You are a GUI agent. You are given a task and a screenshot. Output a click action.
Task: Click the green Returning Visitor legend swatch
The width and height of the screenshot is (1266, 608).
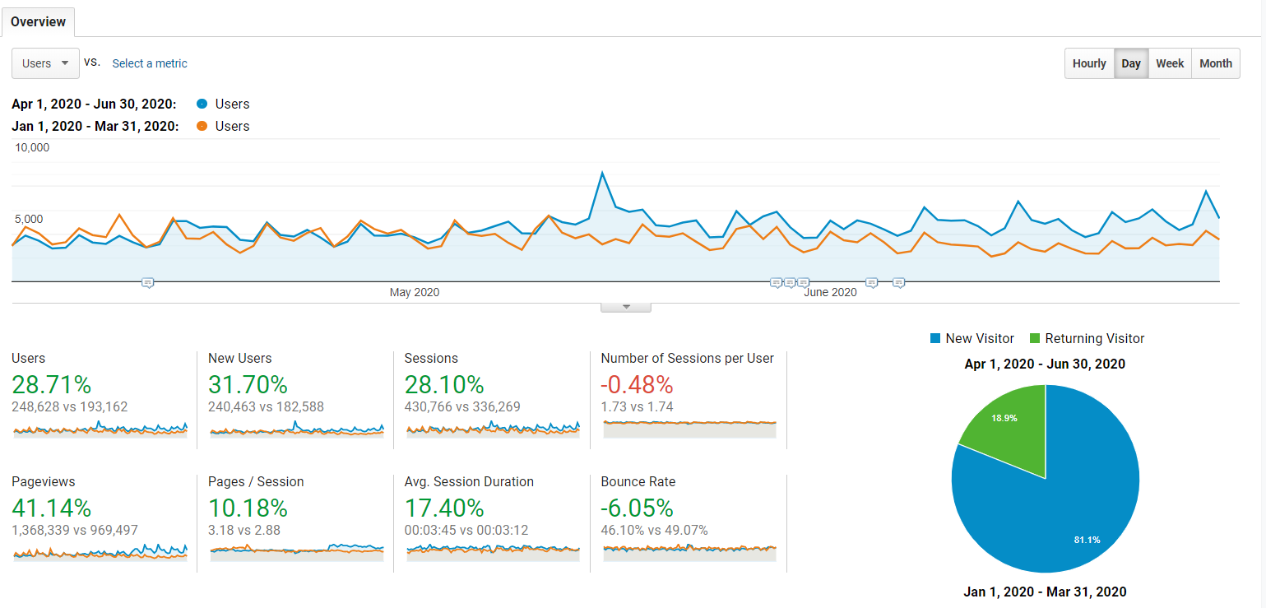pyautogui.click(x=1034, y=339)
